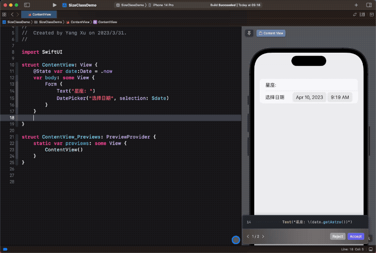The height and width of the screenshot is (253, 376).
Task: Go back in editor history
Action: pyautogui.click(x=12, y=15)
